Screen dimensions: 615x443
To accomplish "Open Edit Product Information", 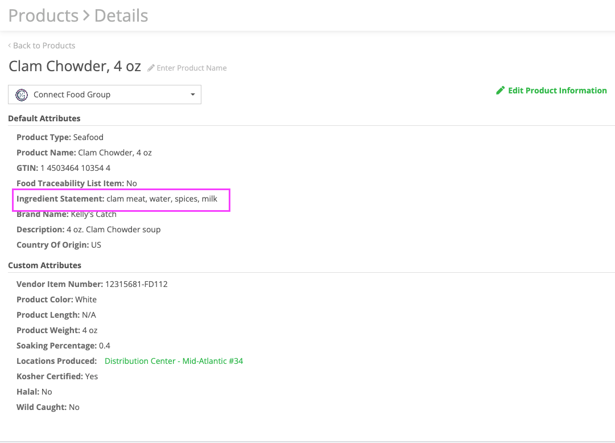I will click(557, 91).
